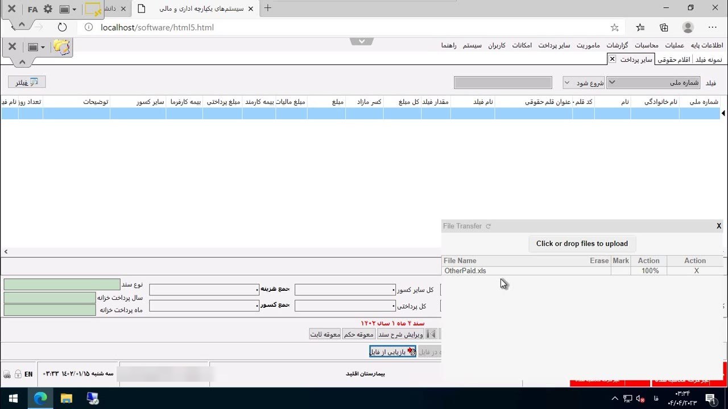The image size is (728, 409).
Task: Click the folder-with-pencil icon in the lower floating toolbar
Action: click(61, 47)
